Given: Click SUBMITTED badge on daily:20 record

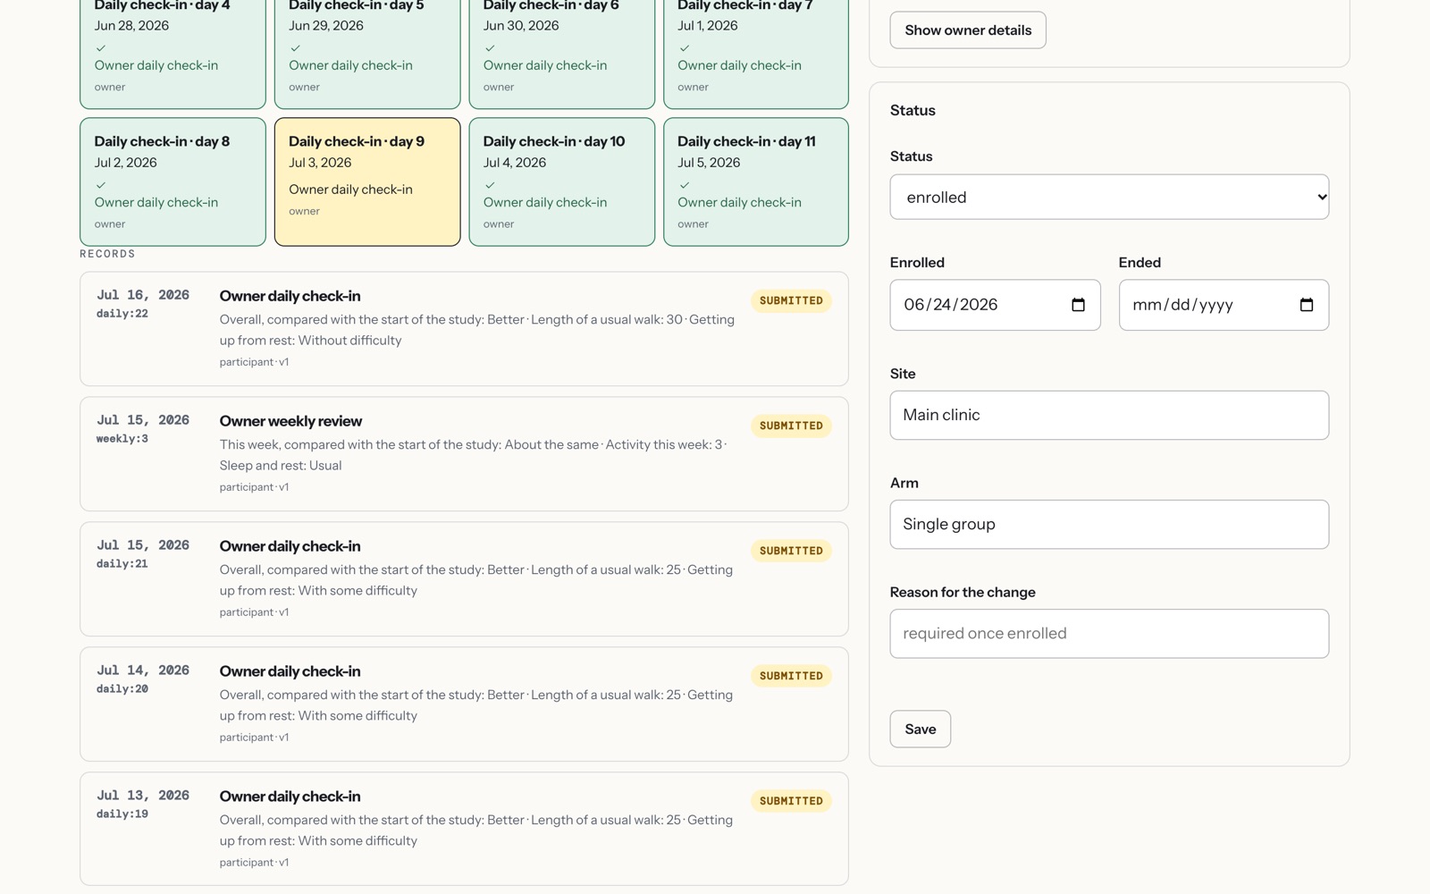Looking at the screenshot, I should pyautogui.click(x=791, y=676).
